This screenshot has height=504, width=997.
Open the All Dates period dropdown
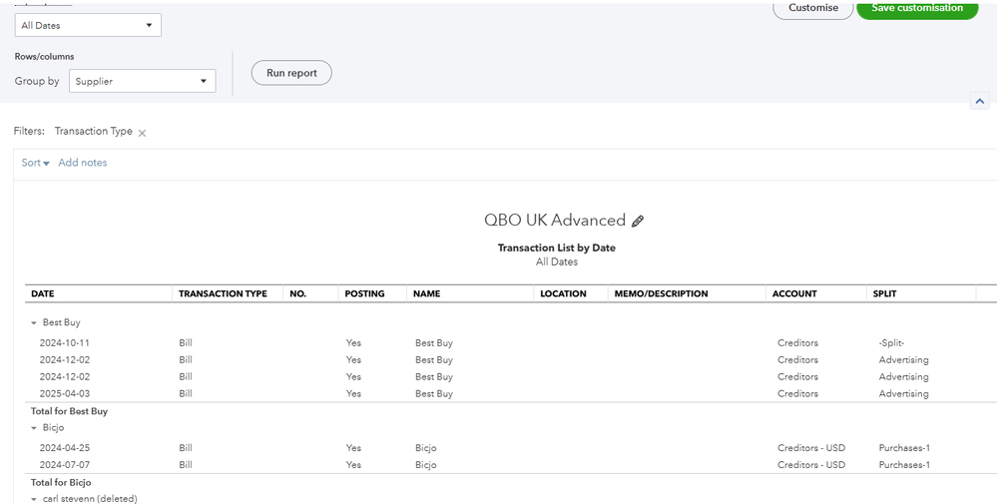pyautogui.click(x=88, y=25)
